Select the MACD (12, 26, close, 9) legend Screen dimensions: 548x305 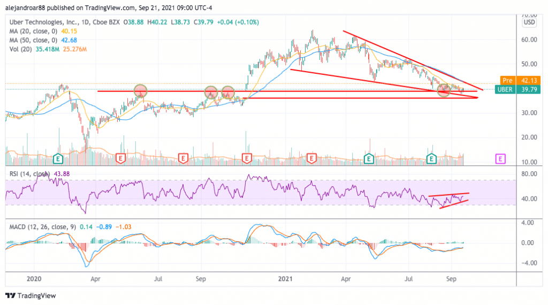[43, 227]
